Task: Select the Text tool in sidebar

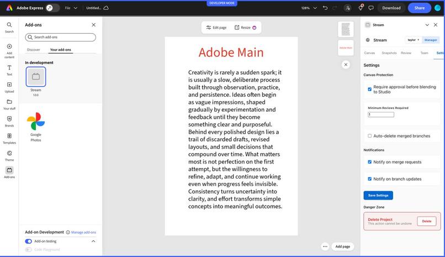Action: pyautogui.click(x=9, y=70)
